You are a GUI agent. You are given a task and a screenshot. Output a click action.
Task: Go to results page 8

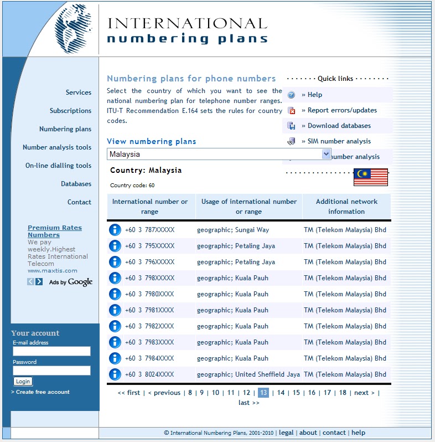(x=190, y=393)
